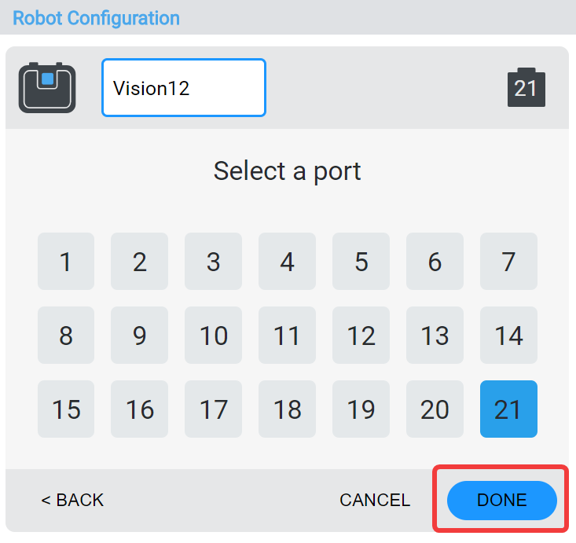Viewport: 576px width, 543px height.
Task: Select port 19
Action: [361, 409]
